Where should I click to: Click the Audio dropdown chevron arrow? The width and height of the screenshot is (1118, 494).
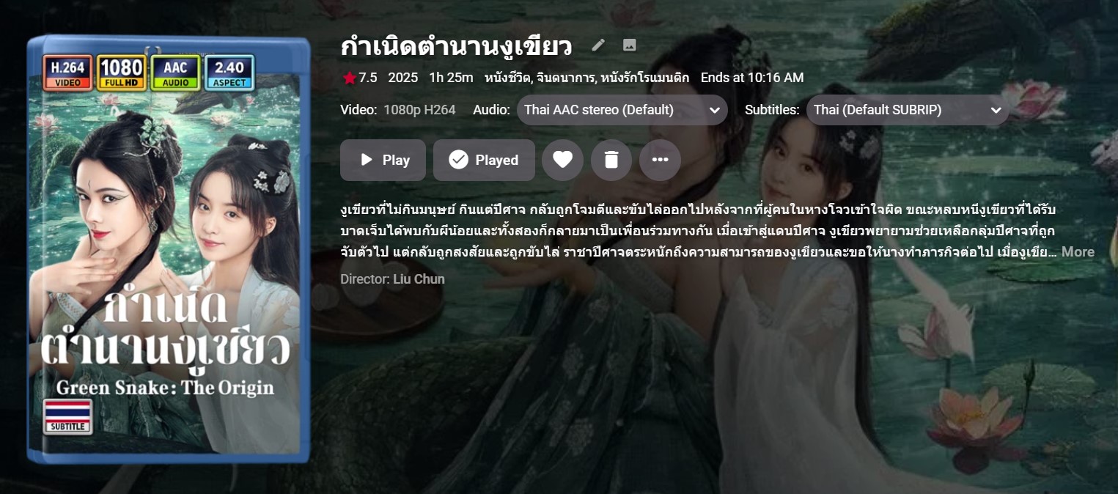(x=714, y=111)
